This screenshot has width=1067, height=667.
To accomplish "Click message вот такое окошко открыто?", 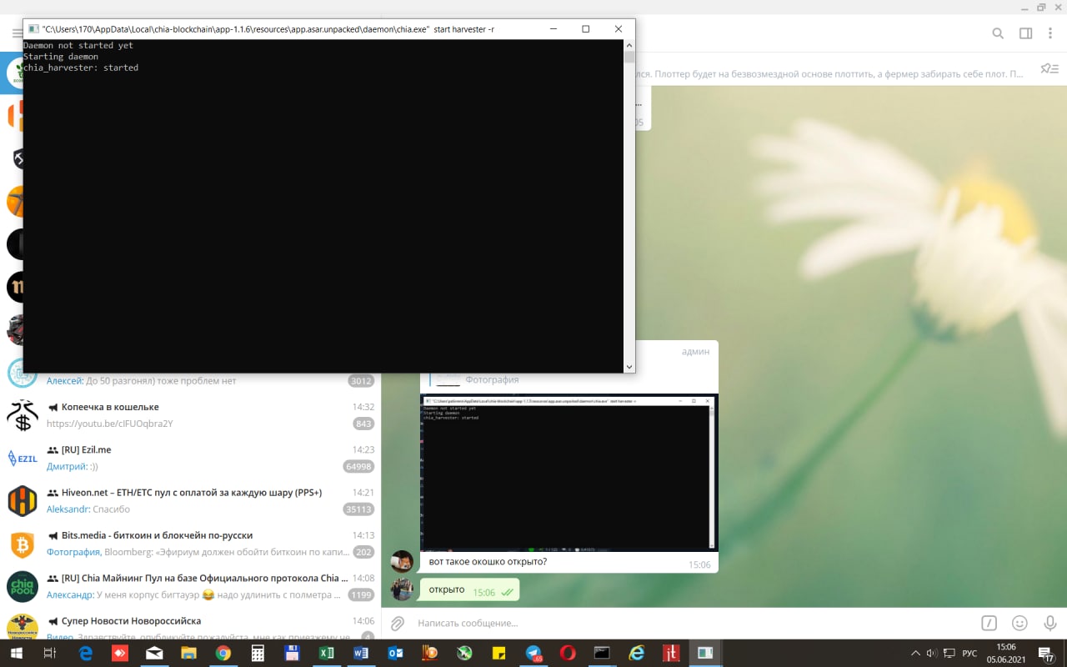I will [488, 562].
